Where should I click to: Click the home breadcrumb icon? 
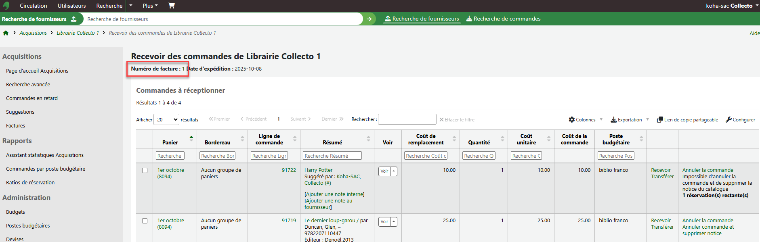pyautogui.click(x=6, y=33)
